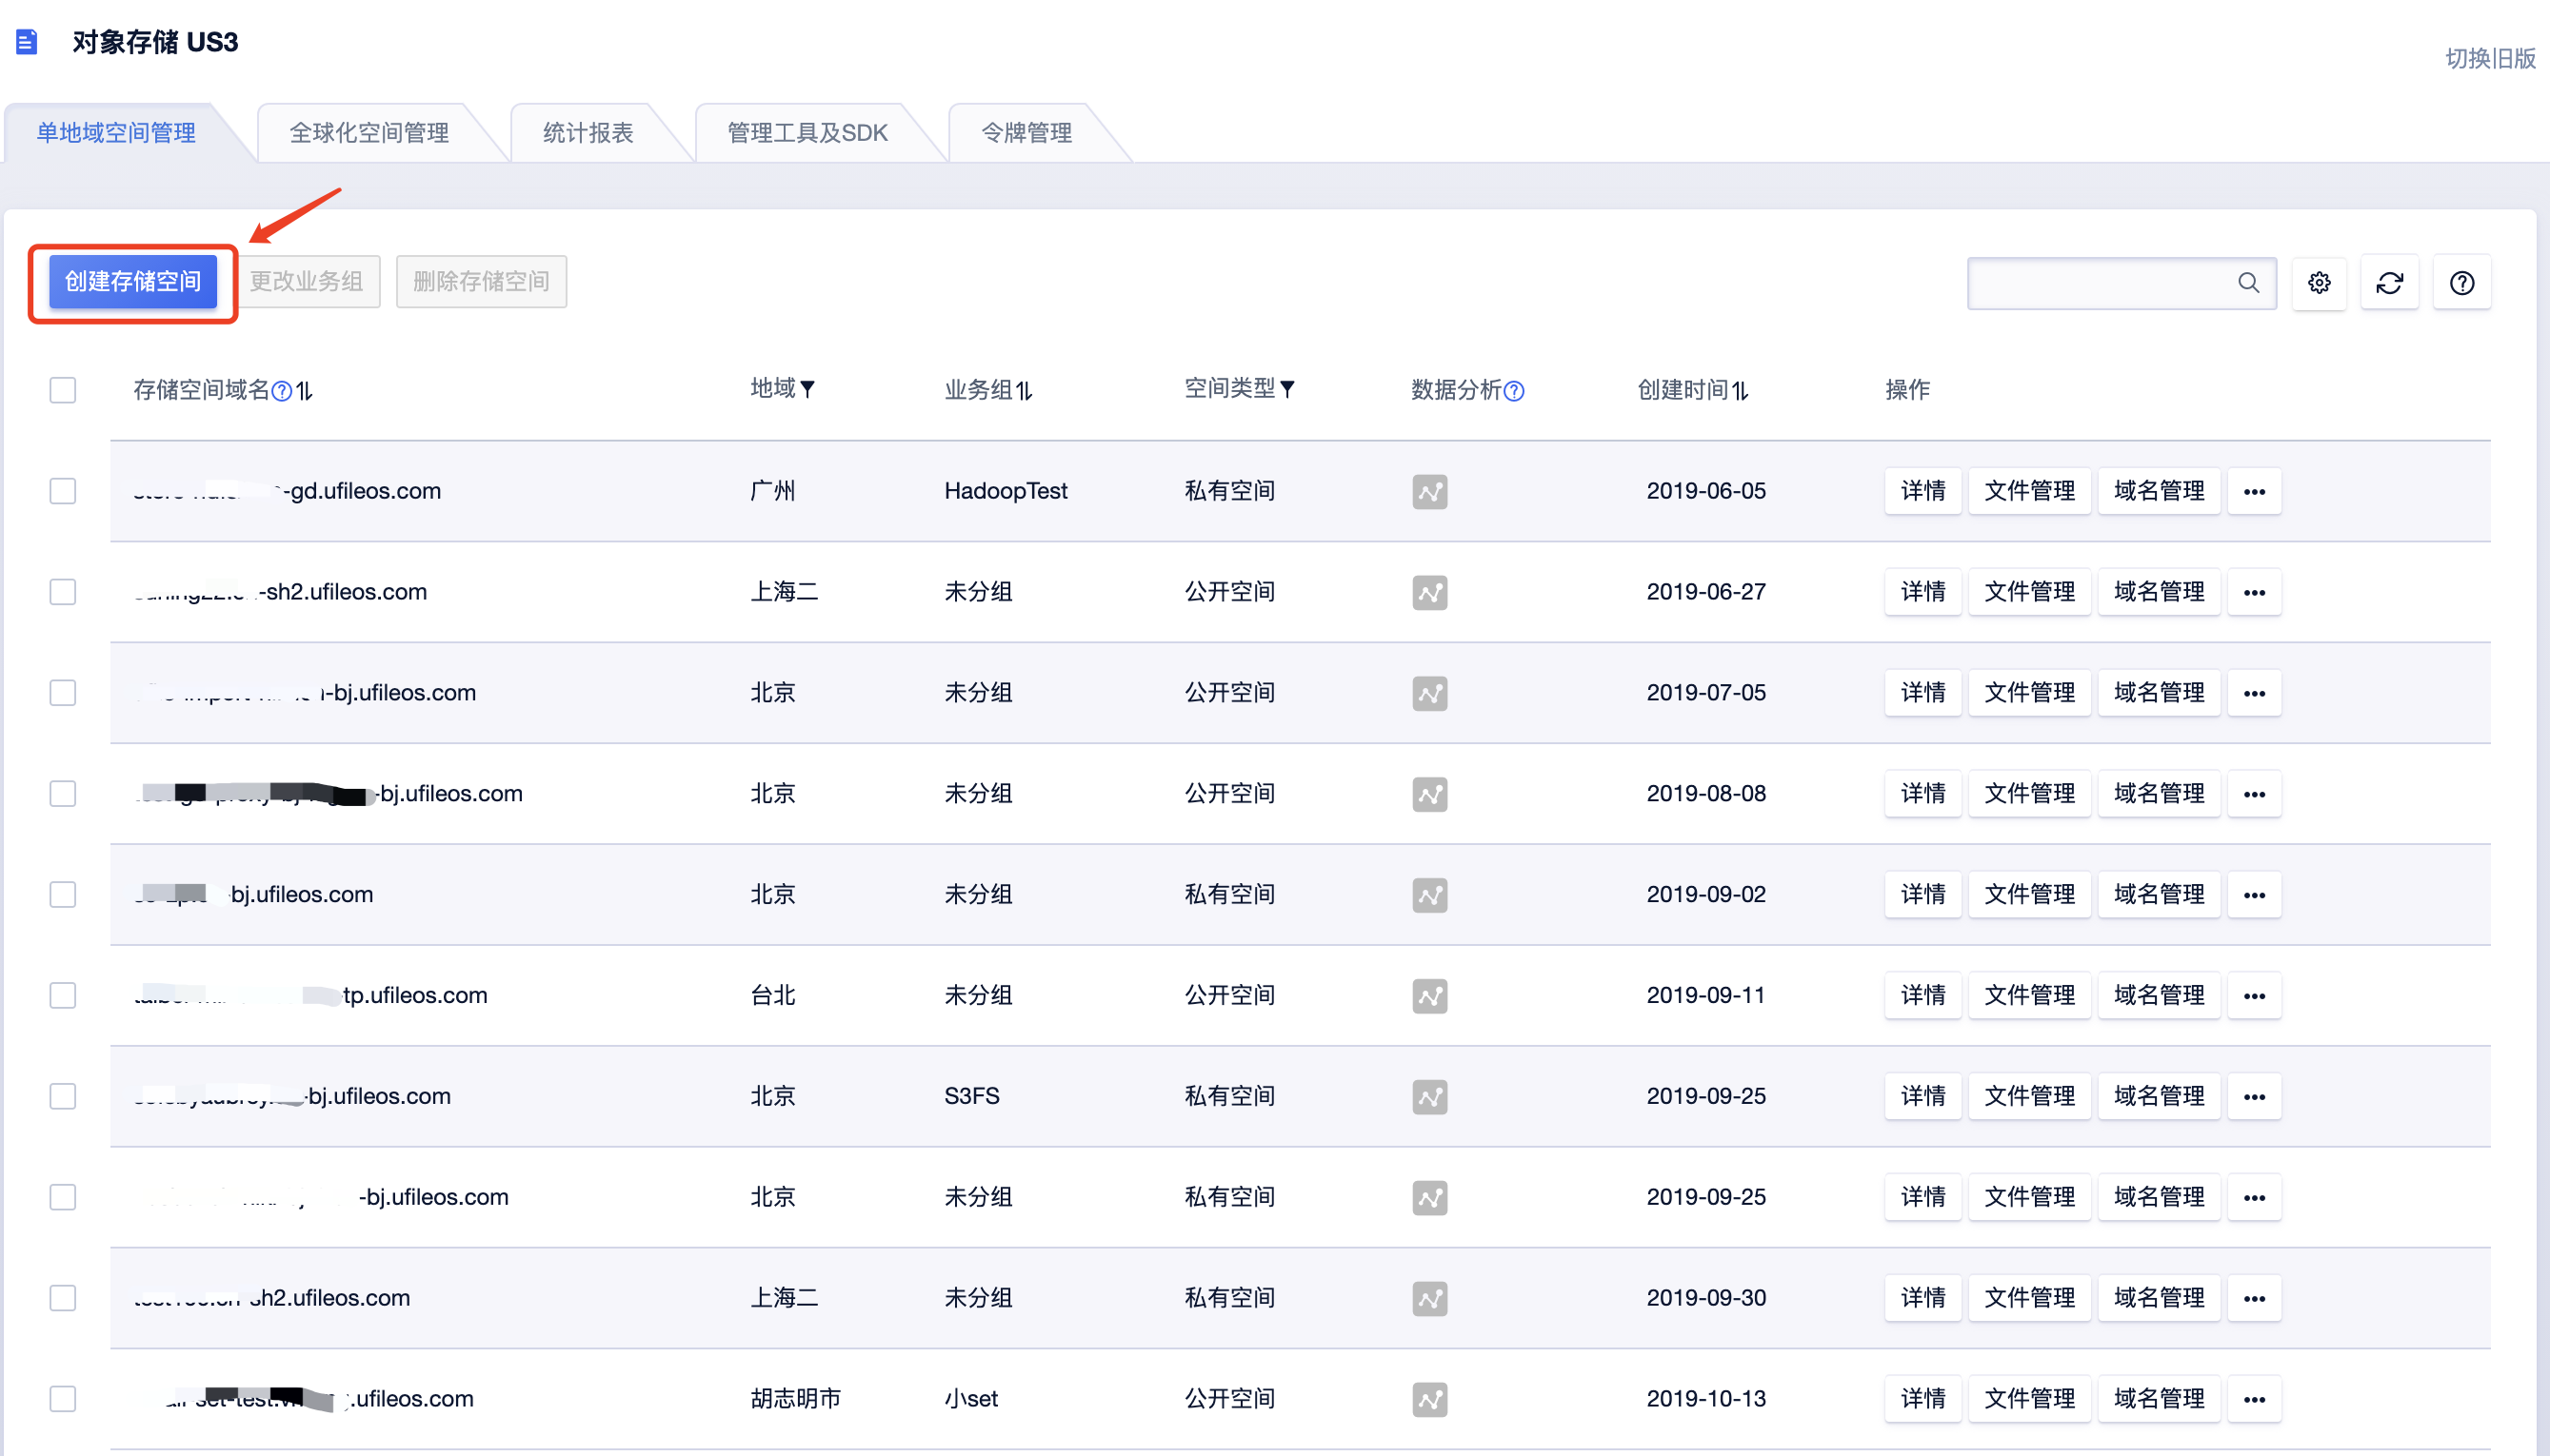The width and height of the screenshot is (2550, 1456).
Task: Click the search magnifier icon
Action: (x=2248, y=283)
